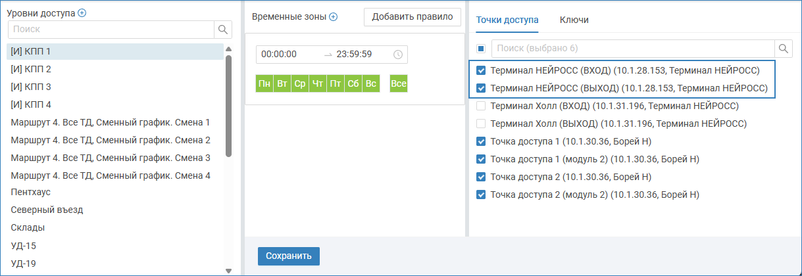Click the start time 00:00:00 field
Image resolution: width=802 pixels, height=276 pixels.
coord(280,55)
